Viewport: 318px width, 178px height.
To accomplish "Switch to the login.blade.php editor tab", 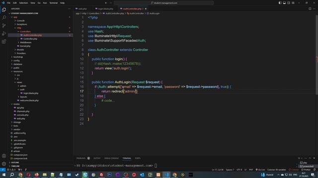I will (105, 9).
